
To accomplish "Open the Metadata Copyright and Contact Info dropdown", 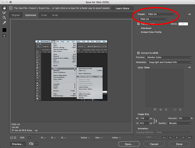I will coord(170,62).
